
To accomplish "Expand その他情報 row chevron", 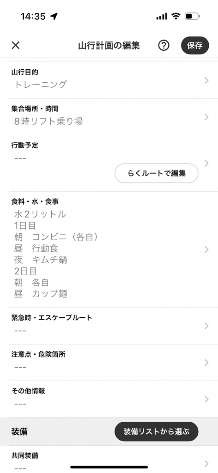I will [x=206, y=399].
